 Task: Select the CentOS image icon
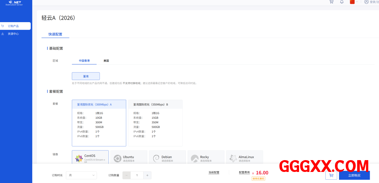(79, 158)
